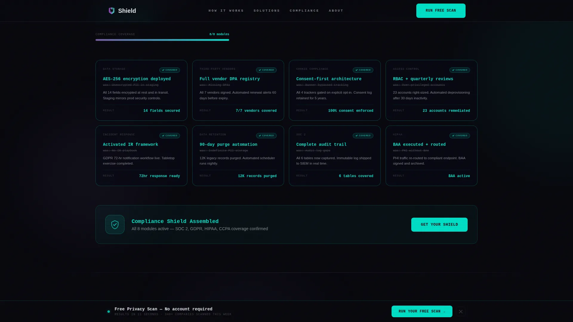Viewport: 573px width, 322px height.
Task: Click '6 tables covered' result value
Action: coord(356,176)
